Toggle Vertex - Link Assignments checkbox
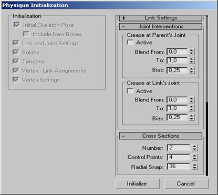Viewport: 218px width, 195px height. click(x=16, y=70)
